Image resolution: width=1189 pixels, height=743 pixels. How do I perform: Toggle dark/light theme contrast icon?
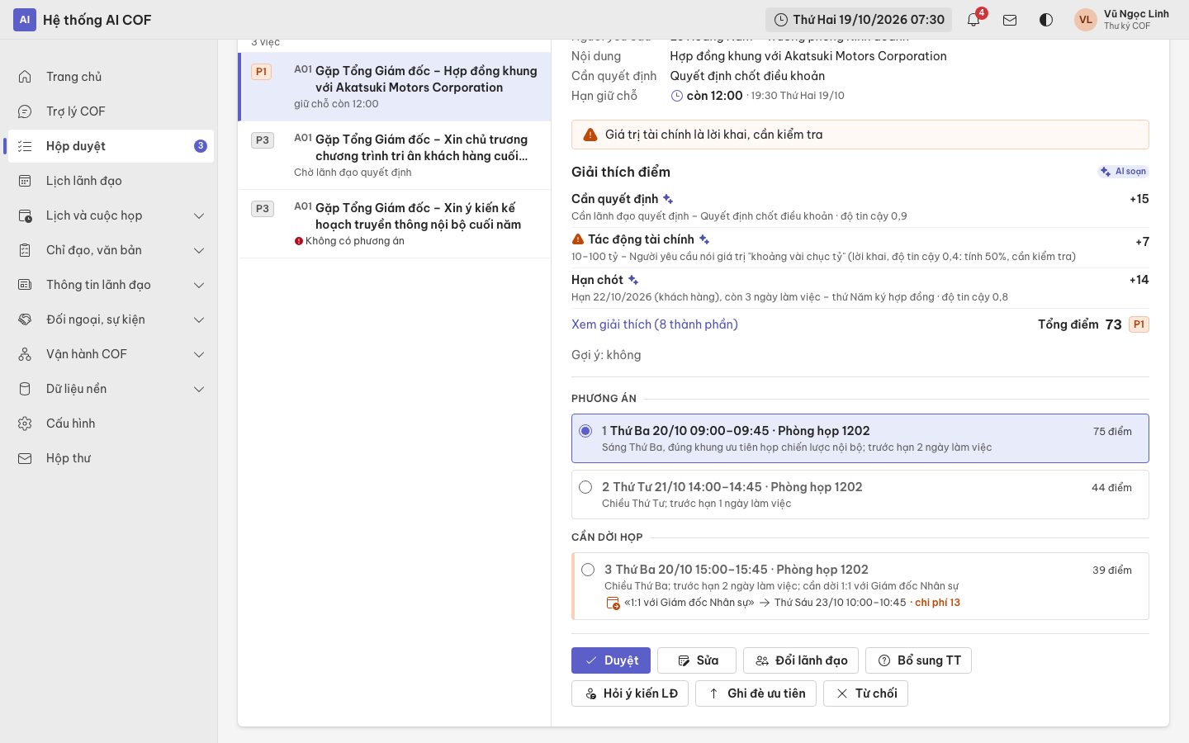1046,20
